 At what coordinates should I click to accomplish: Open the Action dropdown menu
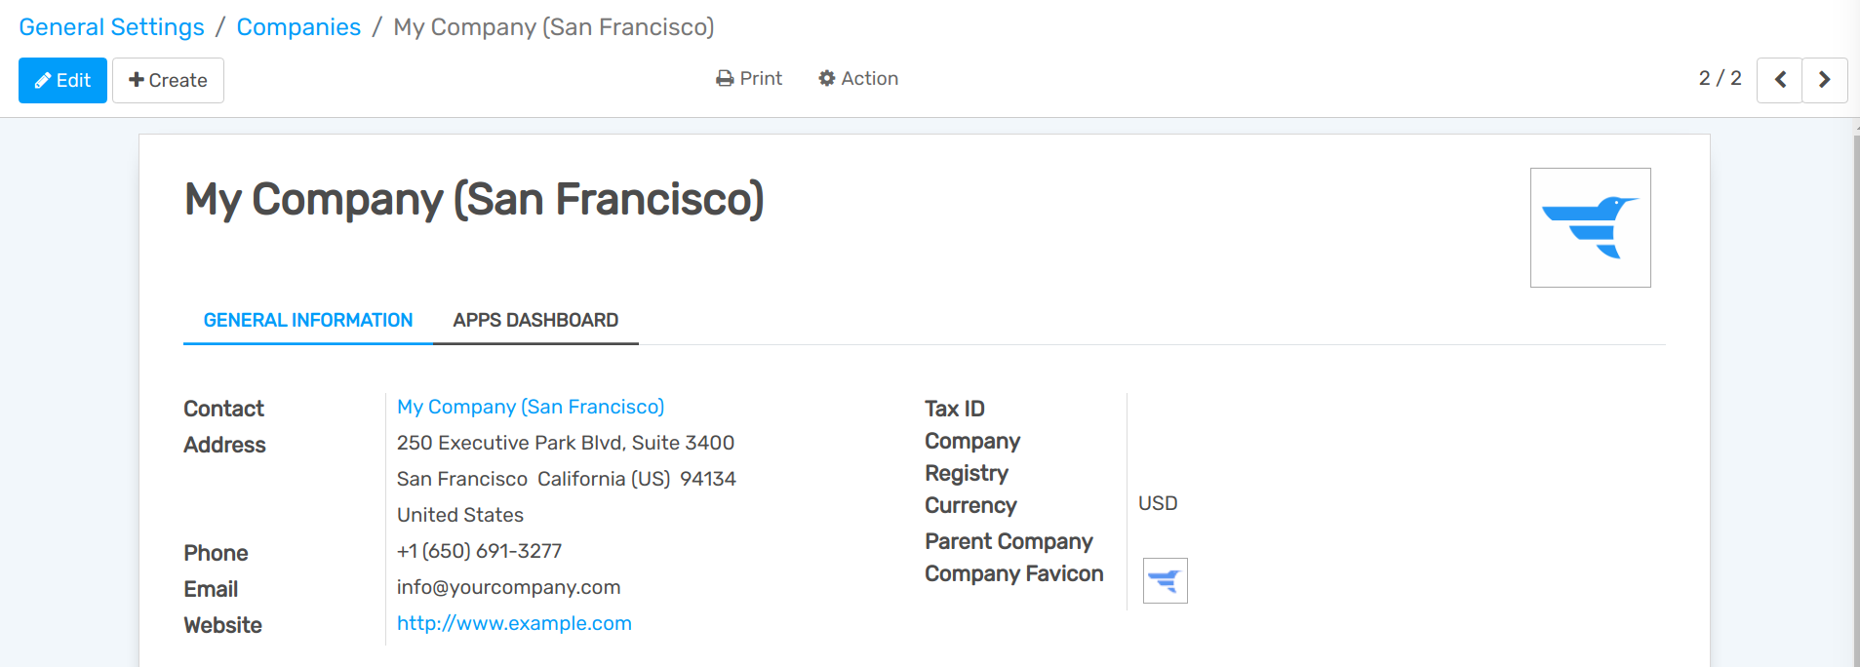(x=858, y=78)
